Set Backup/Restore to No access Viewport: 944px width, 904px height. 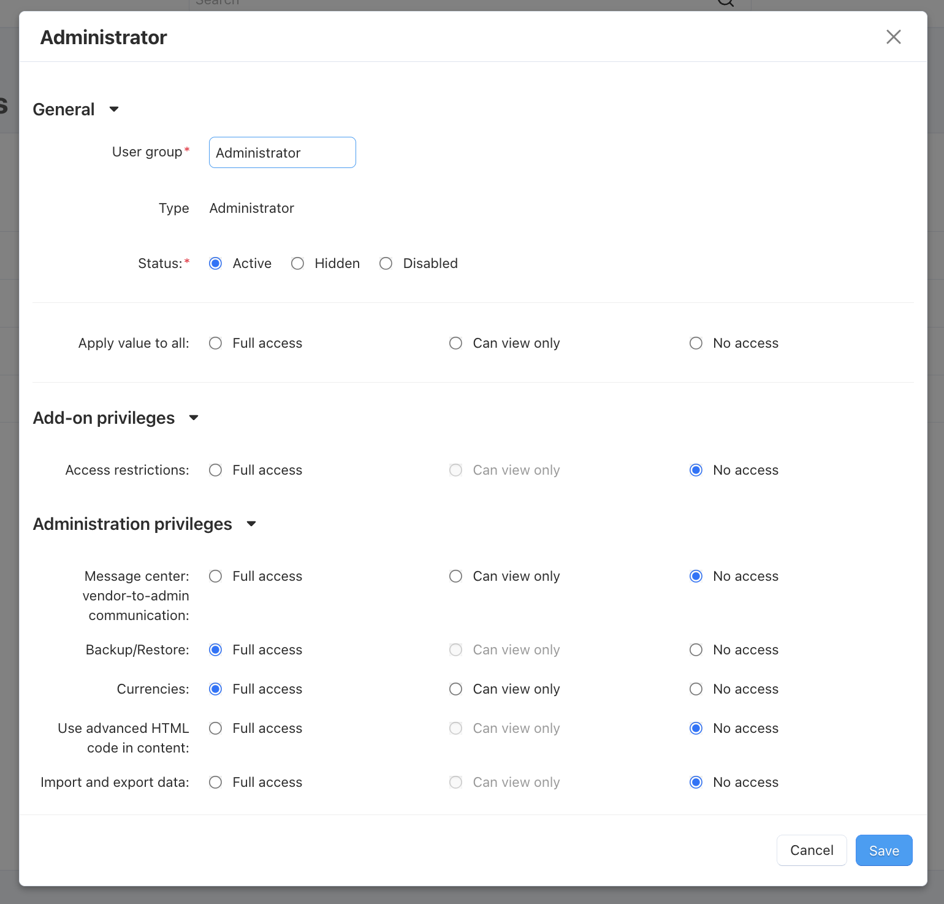point(696,650)
